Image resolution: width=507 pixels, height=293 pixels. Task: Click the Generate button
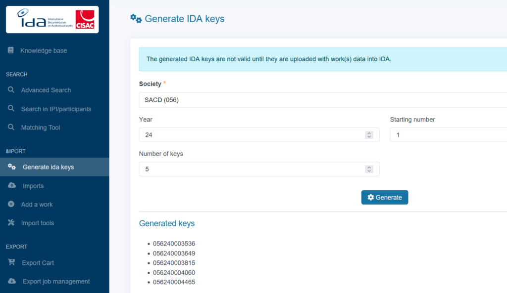[384, 197]
